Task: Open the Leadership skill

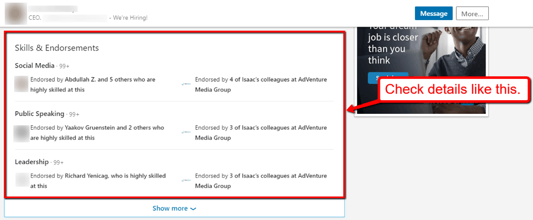Action: point(32,162)
